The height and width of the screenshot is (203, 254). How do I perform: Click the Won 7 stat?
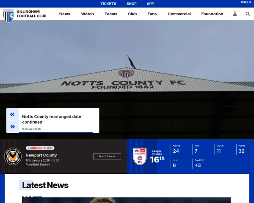[x=197, y=149]
